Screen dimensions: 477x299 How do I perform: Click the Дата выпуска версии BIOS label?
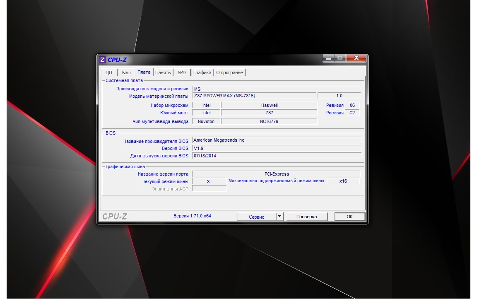tap(159, 156)
